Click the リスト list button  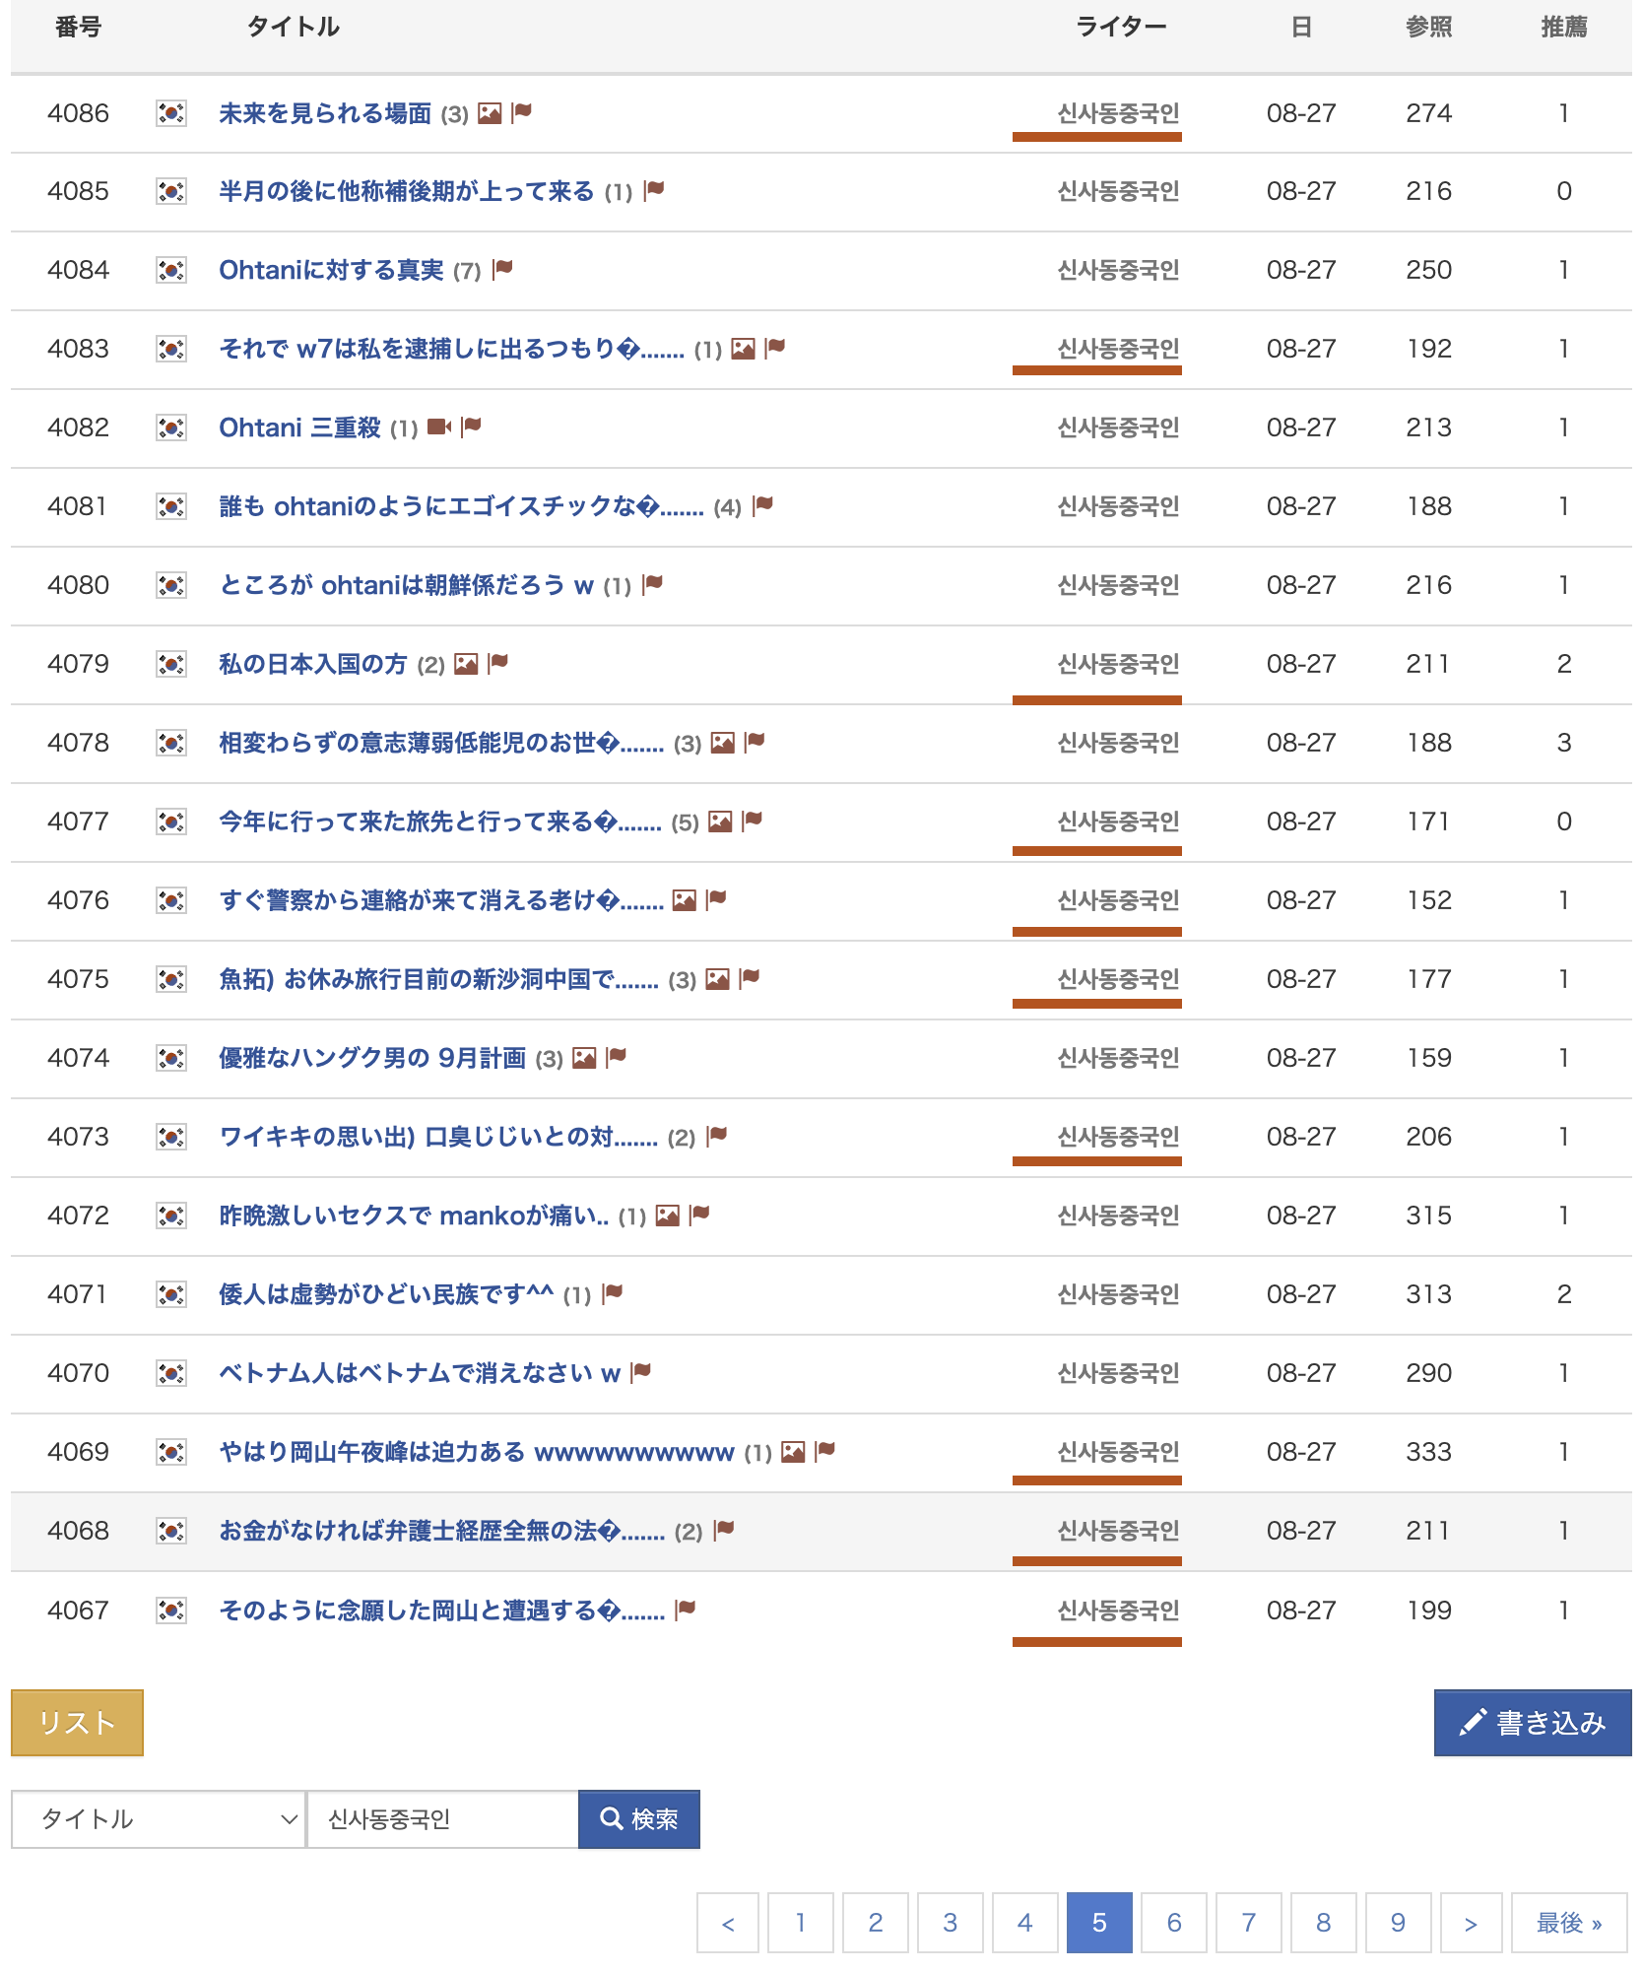(77, 1723)
